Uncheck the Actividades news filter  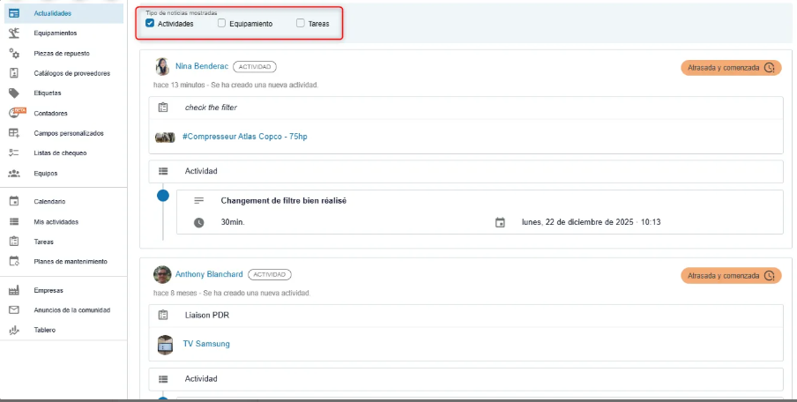[x=150, y=24]
